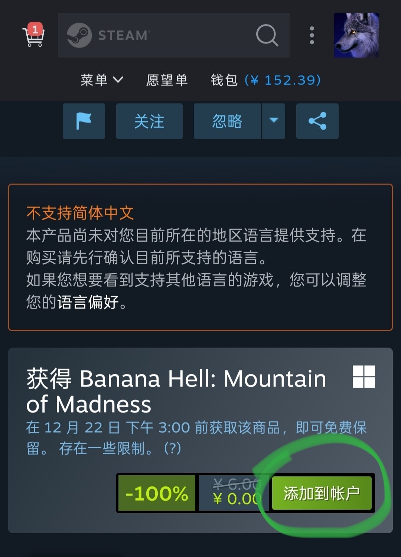Tap the -100% discount badge
This screenshot has height=557, width=401.
157,493
